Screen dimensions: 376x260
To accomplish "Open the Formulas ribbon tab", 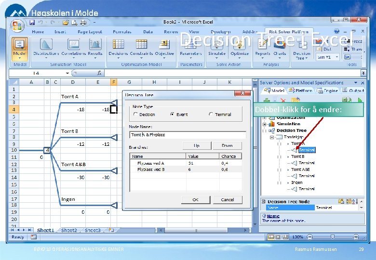I will (x=122, y=32).
